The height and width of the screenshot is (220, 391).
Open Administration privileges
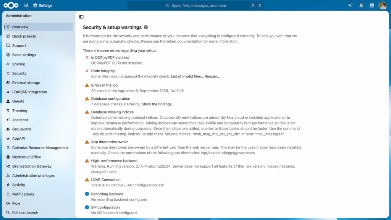[39, 176]
